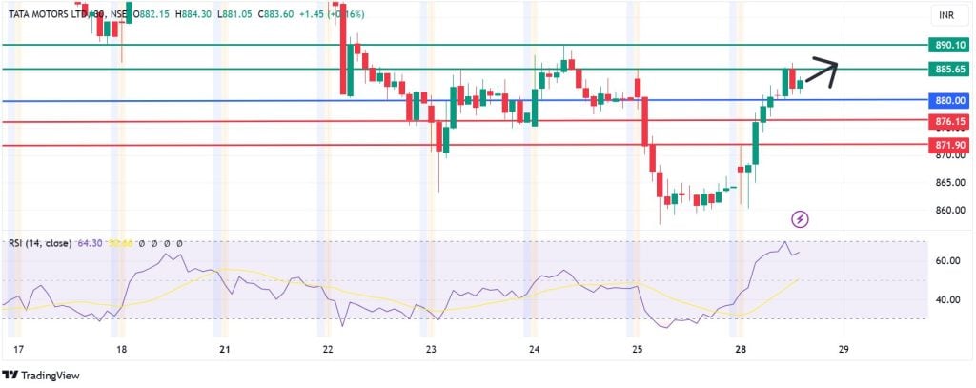Screen dimensions: 976x388
Task: Open the INR currency selector
Action: pyautogui.click(x=949, y=15)
